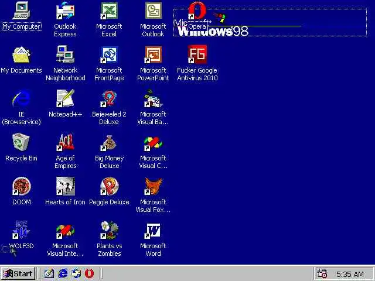Launch Internet Explorer from quick launch
375x281 pixels.
pyautogui.click(x=63, y=273)
